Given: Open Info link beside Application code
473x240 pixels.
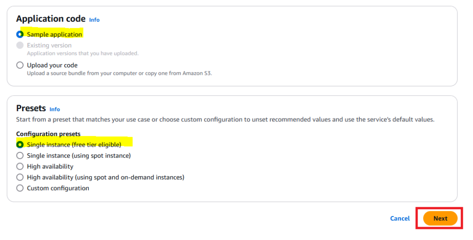Looking at the screenshot, I should click(x=94, y=20).
